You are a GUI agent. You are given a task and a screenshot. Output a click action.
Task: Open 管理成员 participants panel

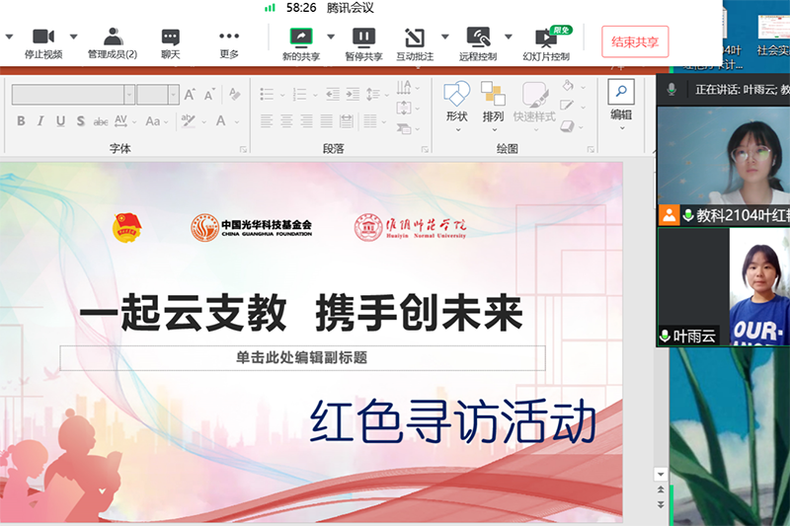[113, 38]
